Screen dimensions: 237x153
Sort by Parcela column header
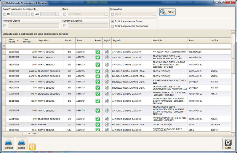(x=69, y=41)
